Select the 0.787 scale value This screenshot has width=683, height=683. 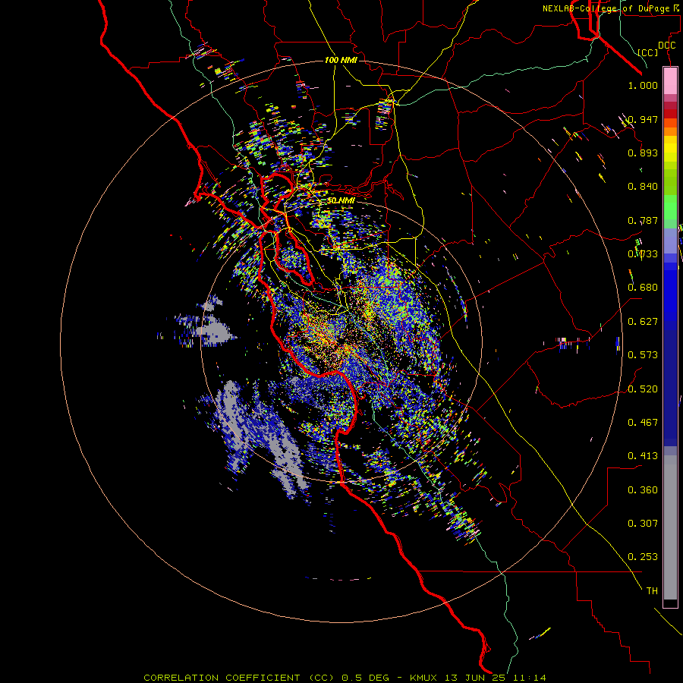click(643, 220)
